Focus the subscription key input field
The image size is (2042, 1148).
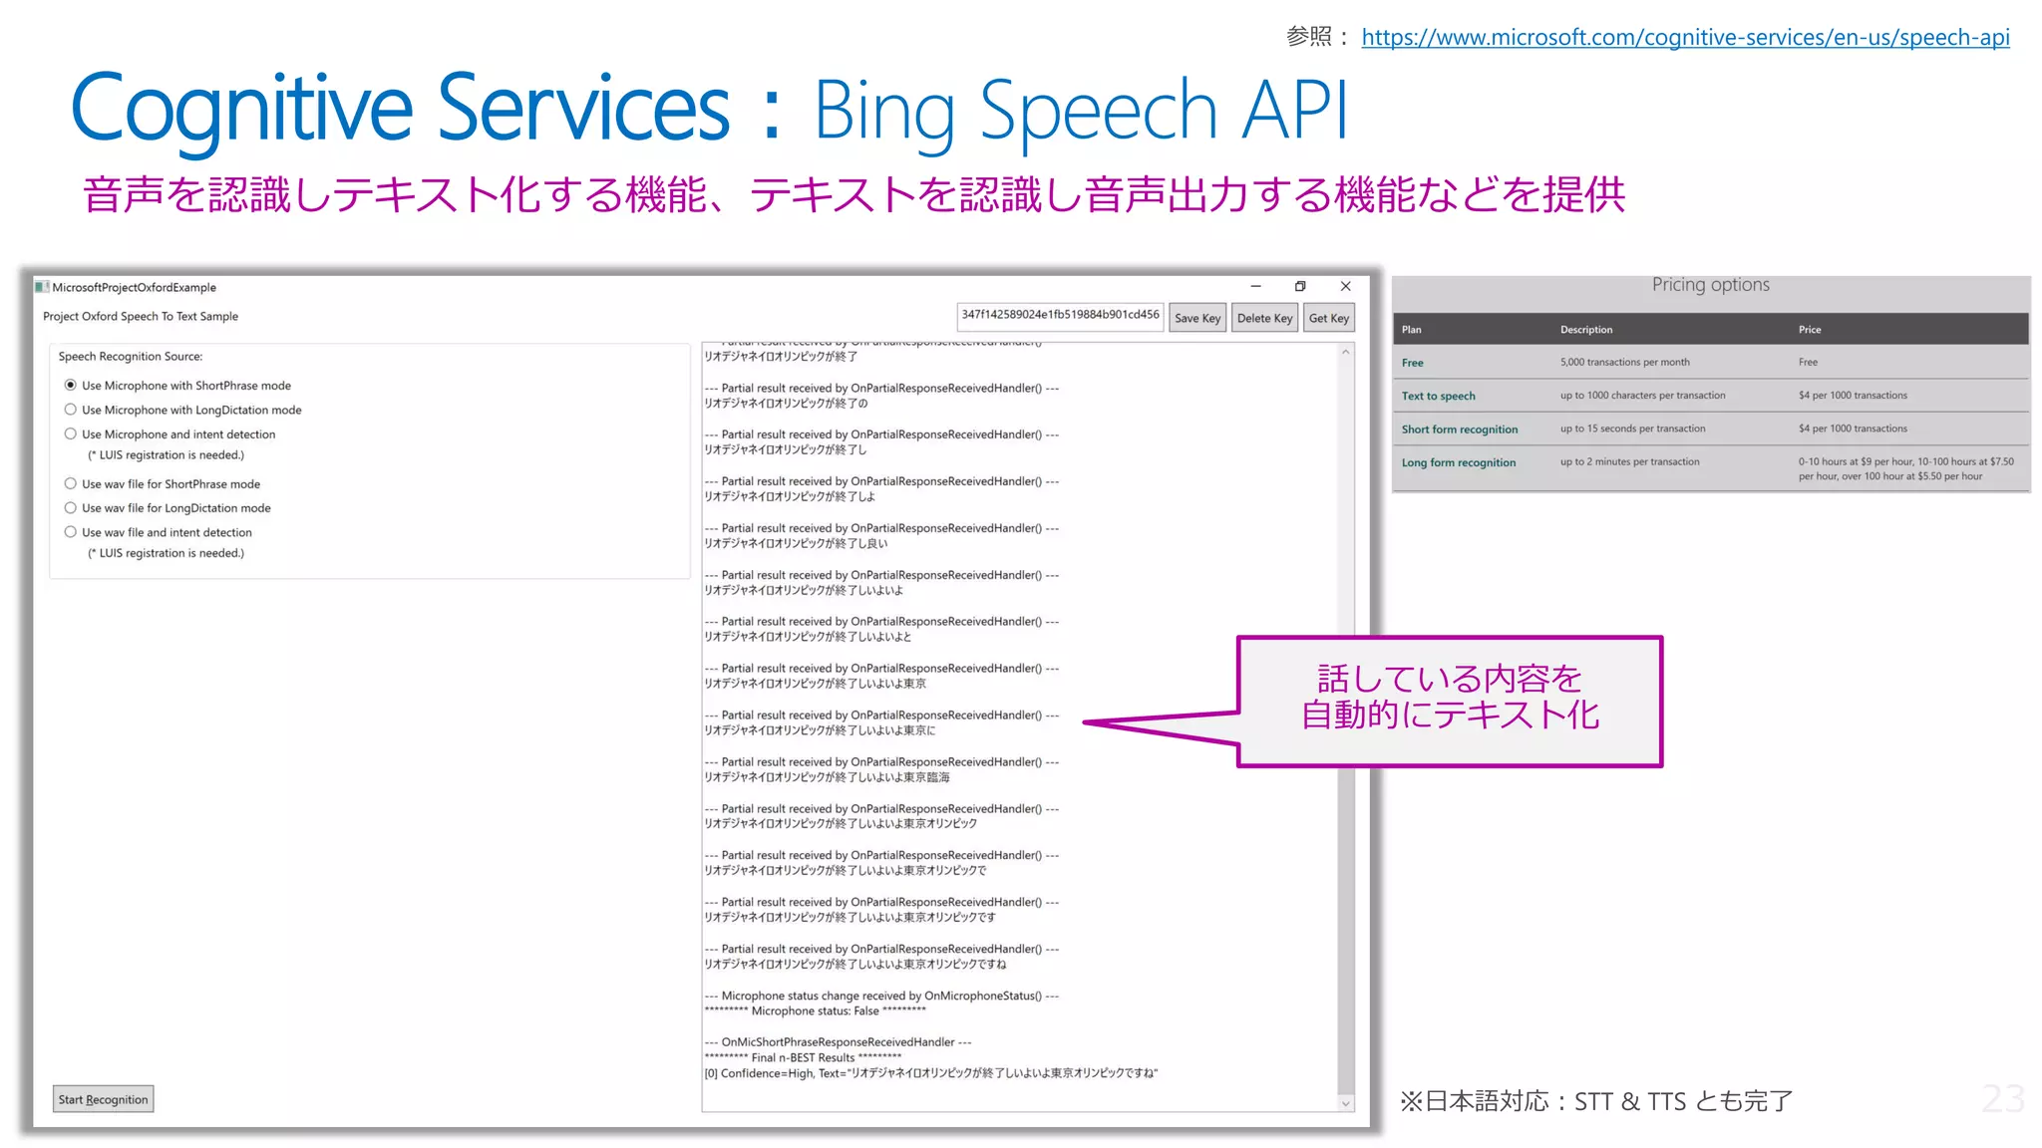coord(1060,316)
